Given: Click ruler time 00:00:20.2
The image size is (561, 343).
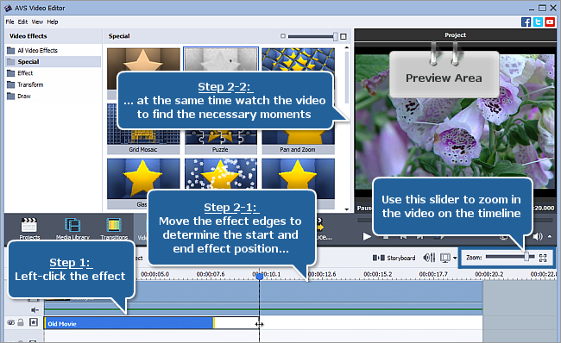Looking at the screenshot, I should (x=489, y=274).
